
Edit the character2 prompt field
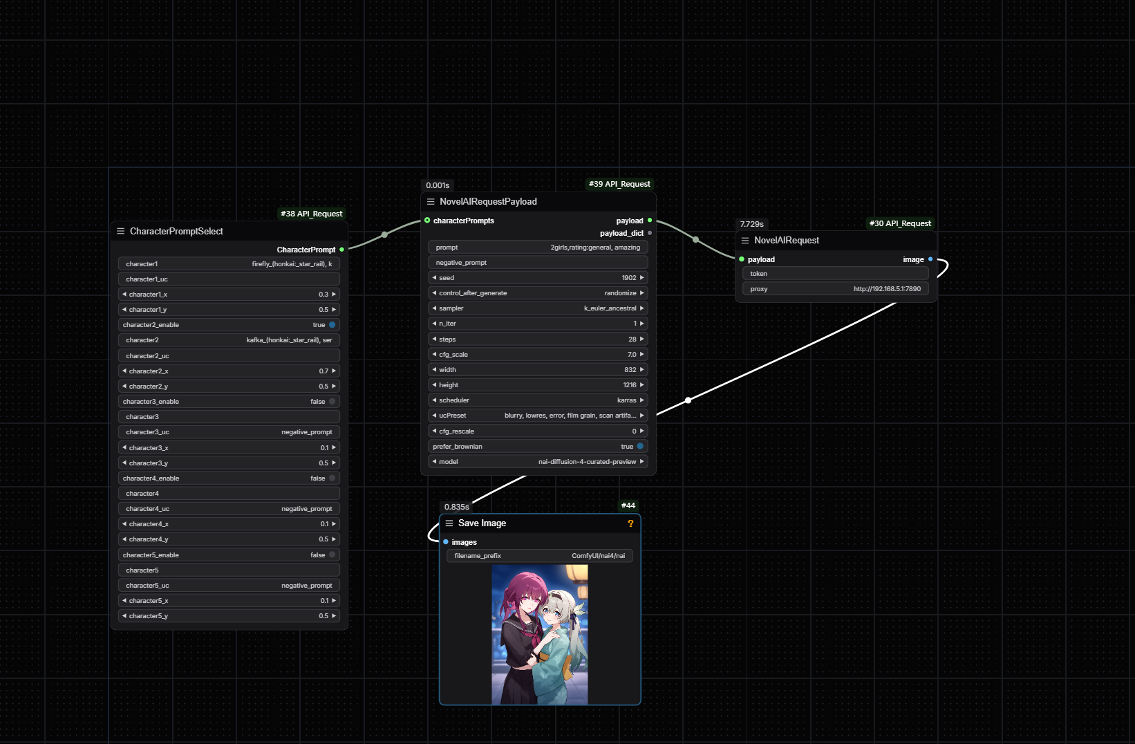coord(229,340)
